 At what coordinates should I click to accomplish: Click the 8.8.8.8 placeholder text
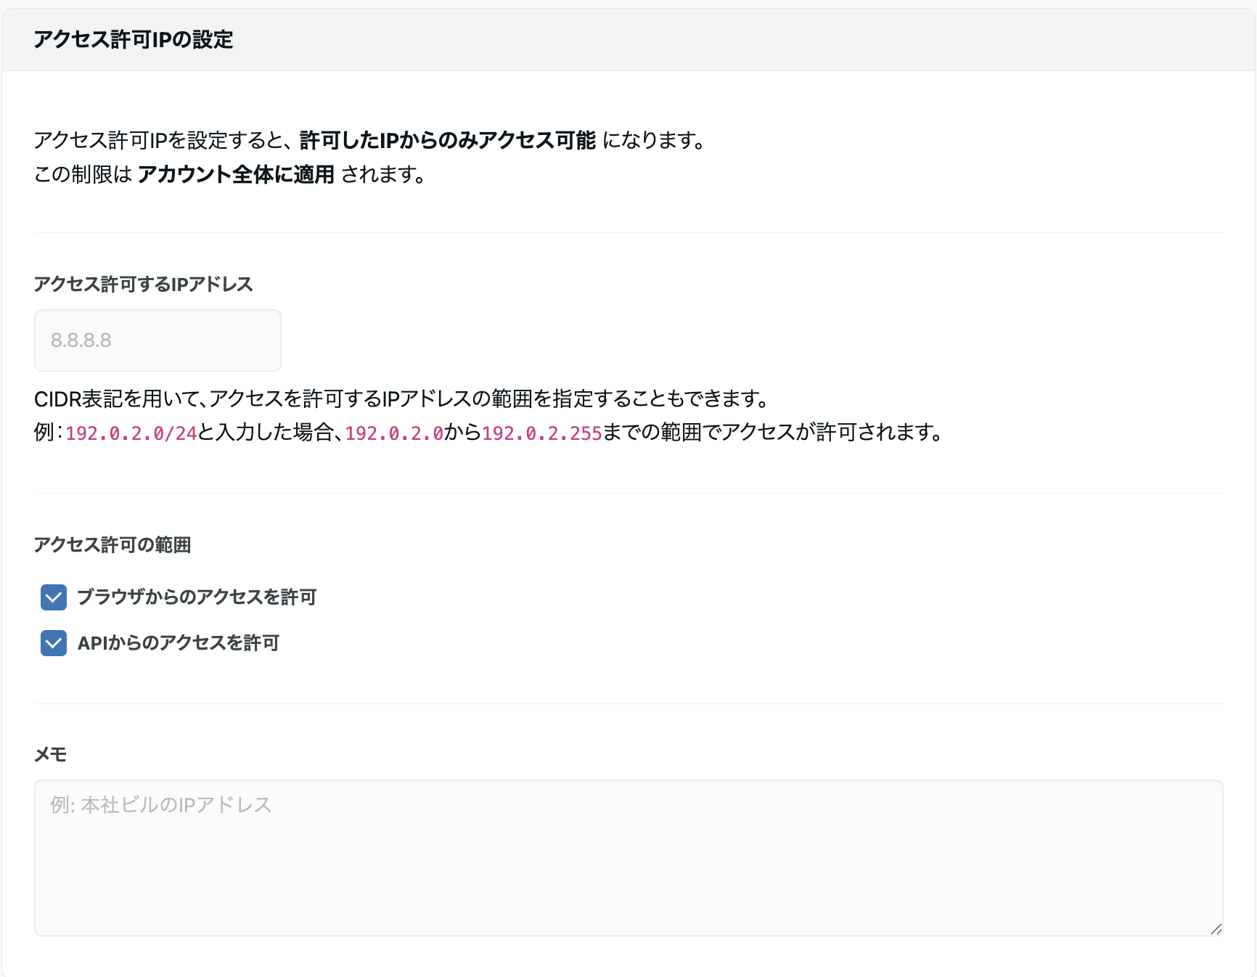tap(81, 340)
